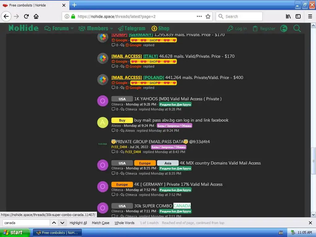316x237 pixels.
Task: Open the Firefox hamburger menu
Action: tap(310, 16)
